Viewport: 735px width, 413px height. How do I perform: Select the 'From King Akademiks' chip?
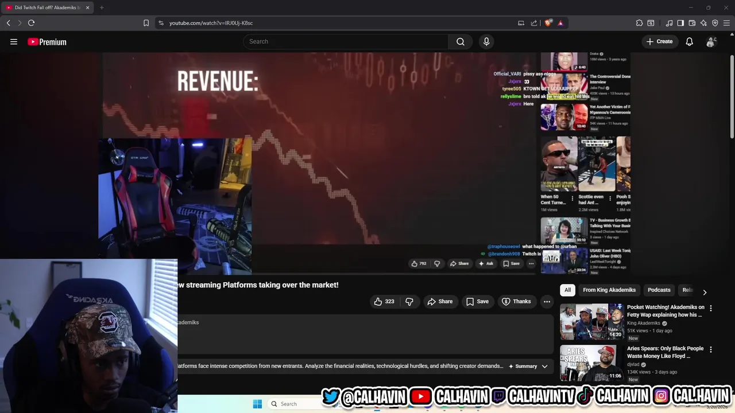609,290
